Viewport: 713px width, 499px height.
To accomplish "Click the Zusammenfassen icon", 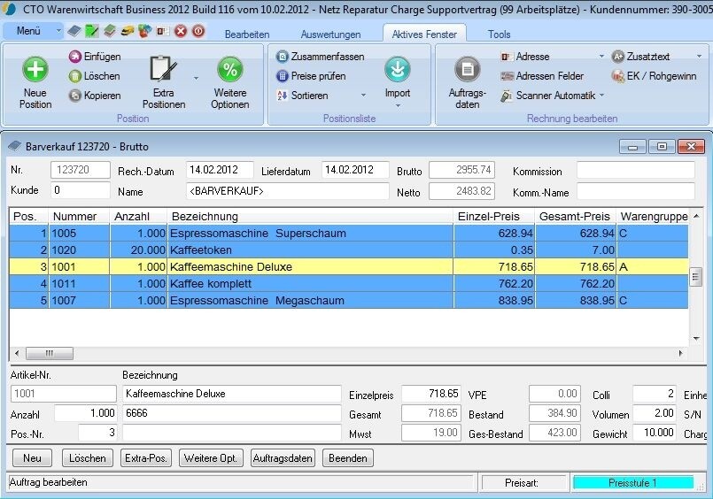I will [x=283, y=57].
